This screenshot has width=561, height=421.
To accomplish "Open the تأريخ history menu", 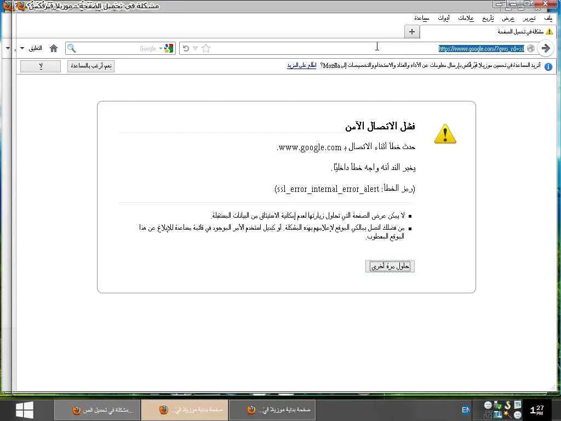I will [488, 18].
